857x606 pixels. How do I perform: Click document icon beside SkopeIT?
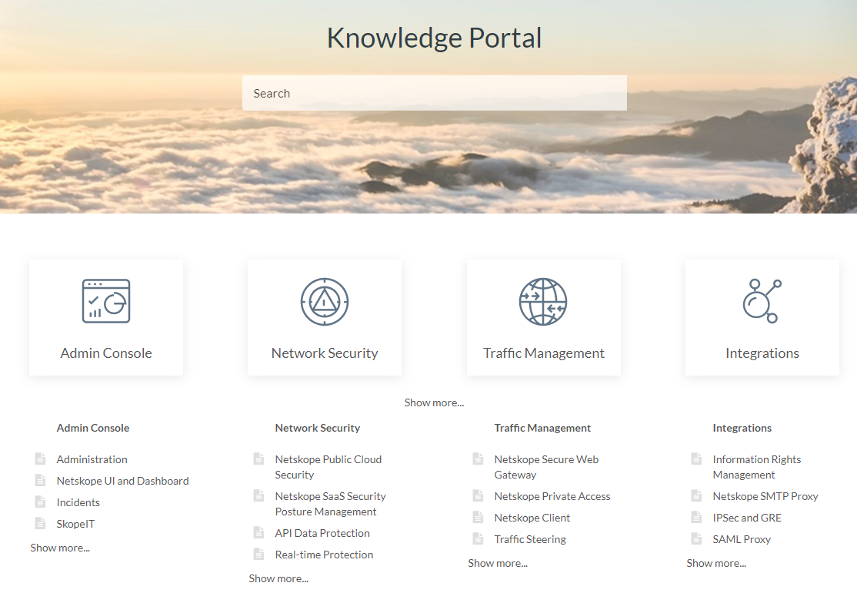(x=41, y=523)
